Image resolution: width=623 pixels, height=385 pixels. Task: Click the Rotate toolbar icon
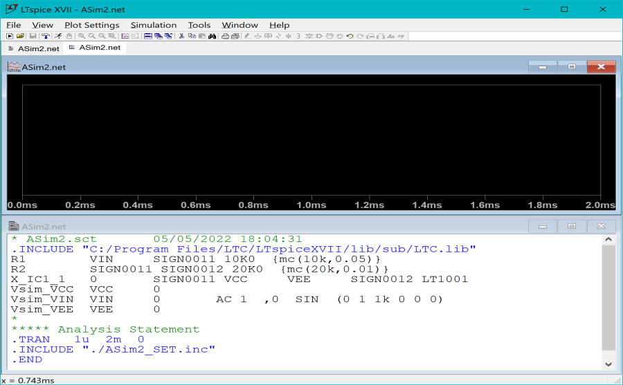click(370, 36)
